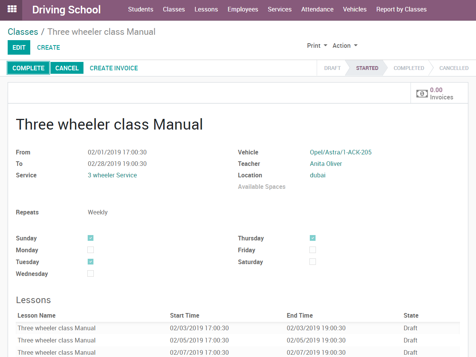Follow the Anita Oliver teacher link
Viewport: 476px width, 357px height.
click(x=326, y=164)
